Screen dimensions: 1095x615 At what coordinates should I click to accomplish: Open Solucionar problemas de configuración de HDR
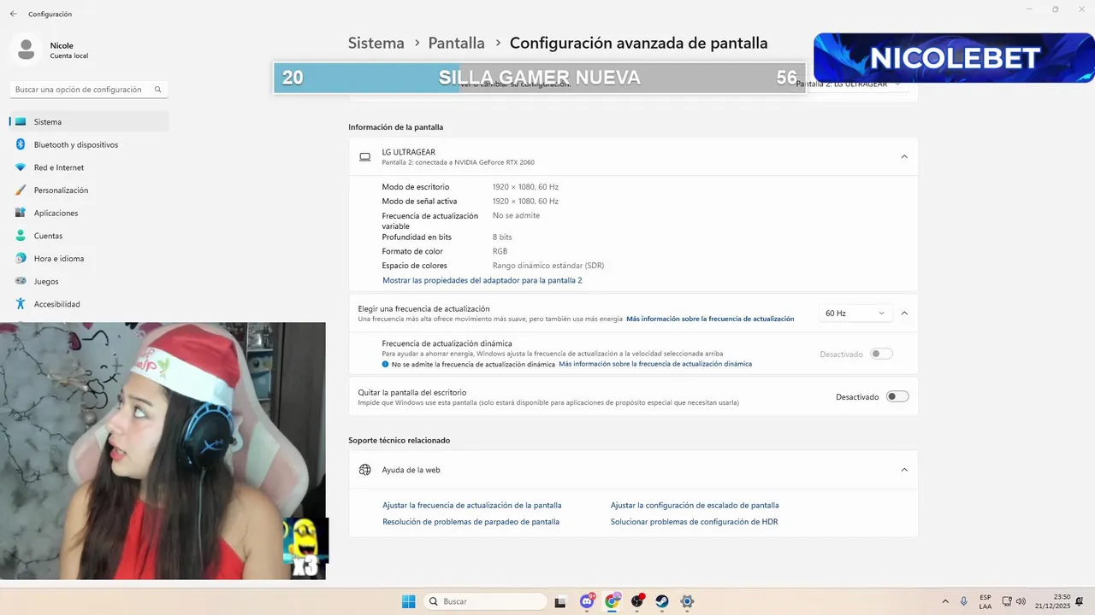pos(694,522)
